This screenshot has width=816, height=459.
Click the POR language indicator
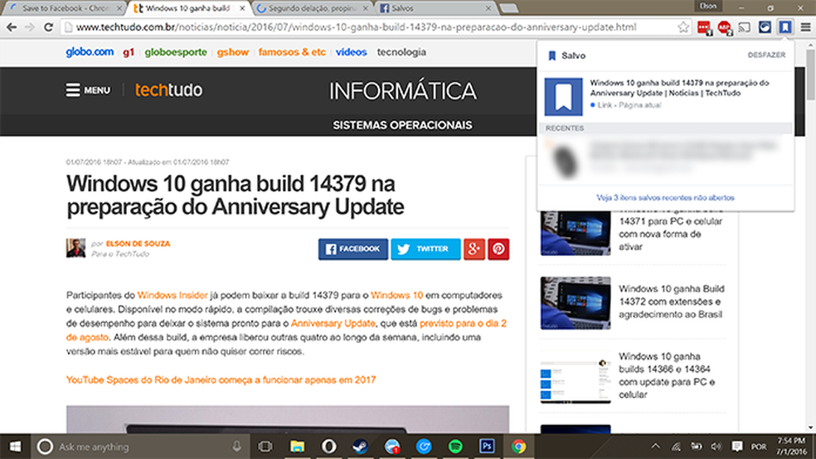(759, 447)
